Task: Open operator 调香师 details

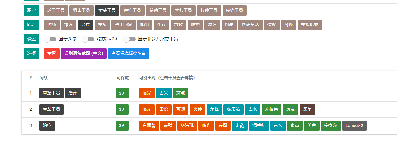Action: tap(259, 126)
